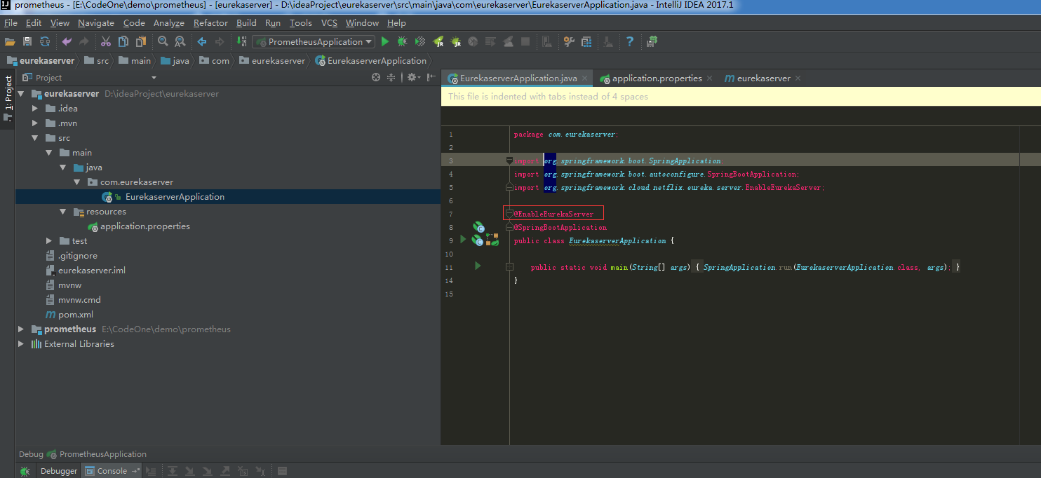Click the Build project icon
Viewport: 1041px width, 478px height.
click(242, 41)
